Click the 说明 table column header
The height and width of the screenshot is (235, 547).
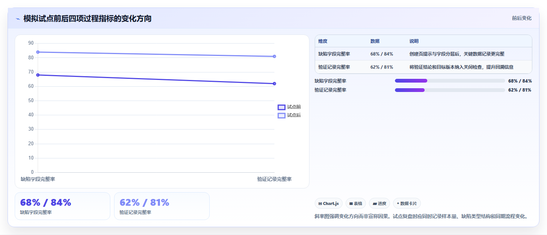tap(414, 41)
